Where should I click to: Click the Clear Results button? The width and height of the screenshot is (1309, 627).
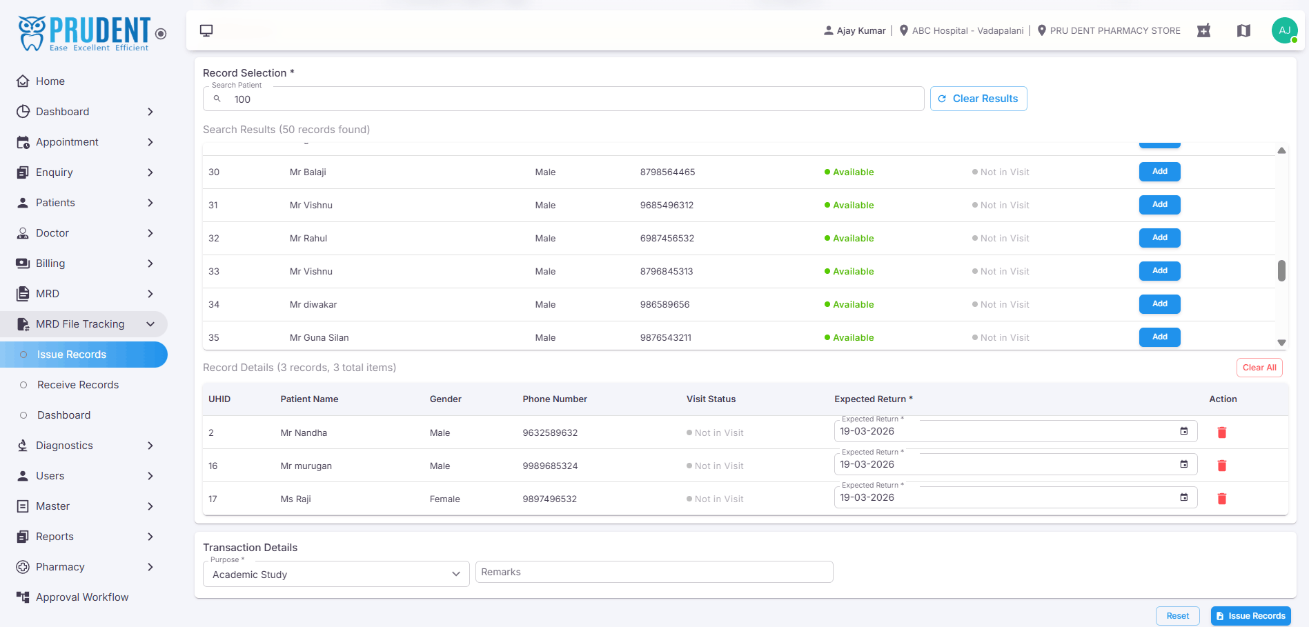pos(978,99)
